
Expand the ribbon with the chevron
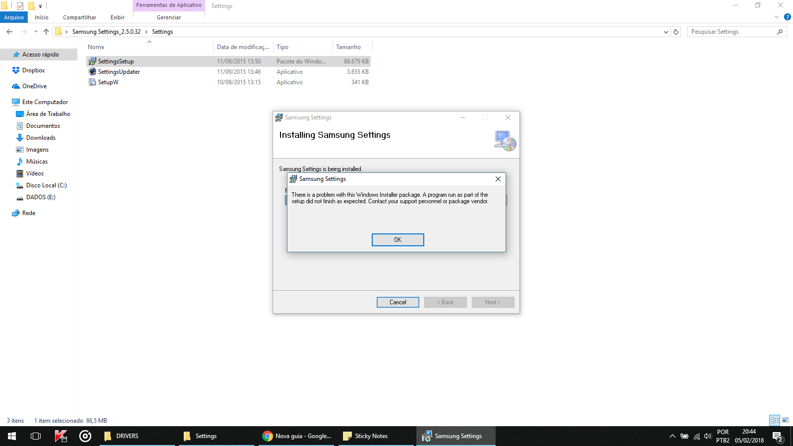point(777,17)
